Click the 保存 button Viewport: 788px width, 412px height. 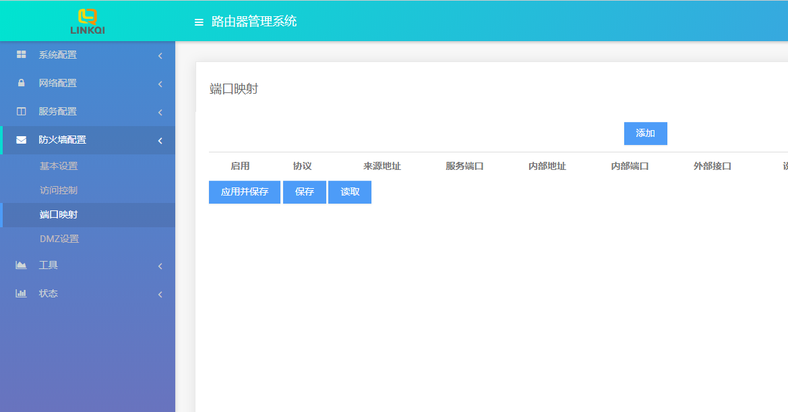305,192
